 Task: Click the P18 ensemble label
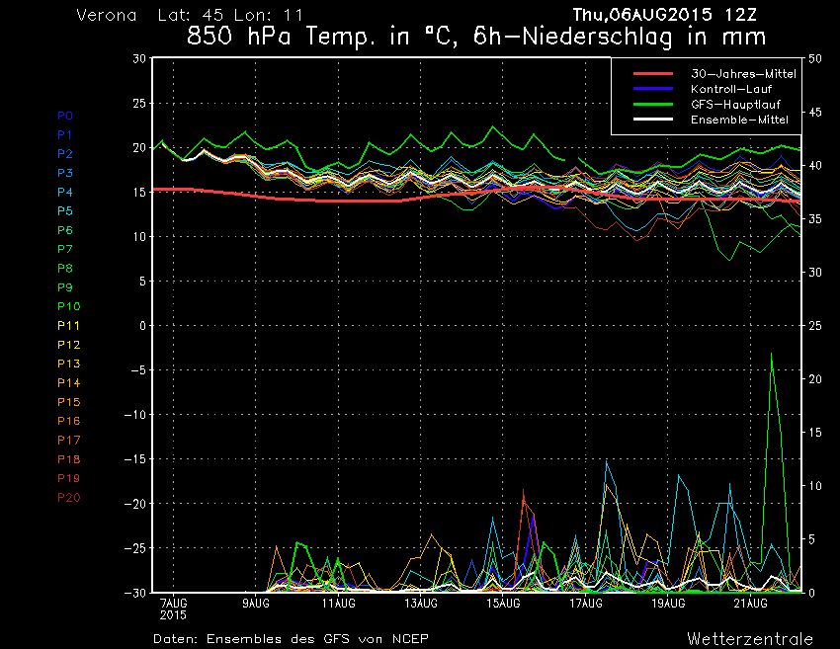(68, 459)
